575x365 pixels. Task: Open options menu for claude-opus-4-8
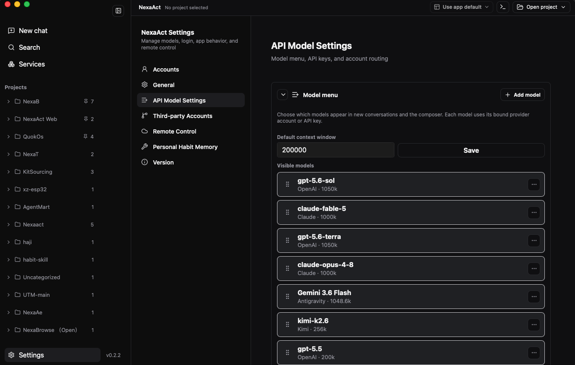pos(534,268)
